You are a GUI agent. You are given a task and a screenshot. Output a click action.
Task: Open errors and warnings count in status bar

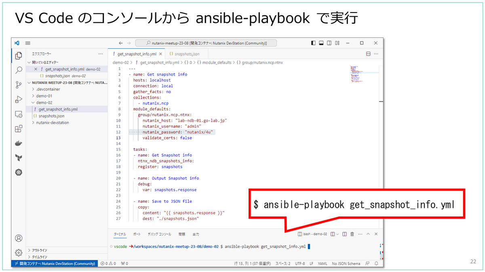tap(108, 264)
